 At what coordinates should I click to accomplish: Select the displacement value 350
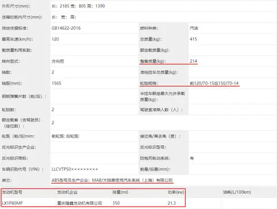[x=116, y=203]
